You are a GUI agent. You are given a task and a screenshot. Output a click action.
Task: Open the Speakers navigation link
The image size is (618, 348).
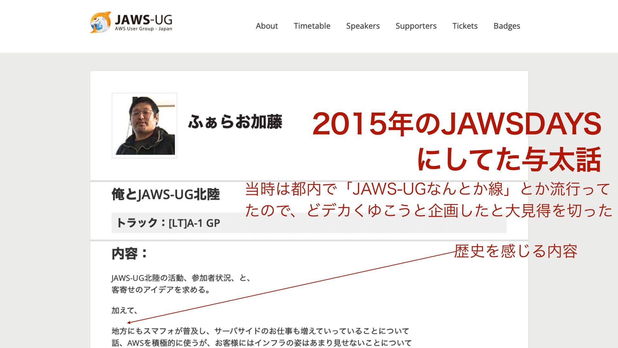(363, 26)
